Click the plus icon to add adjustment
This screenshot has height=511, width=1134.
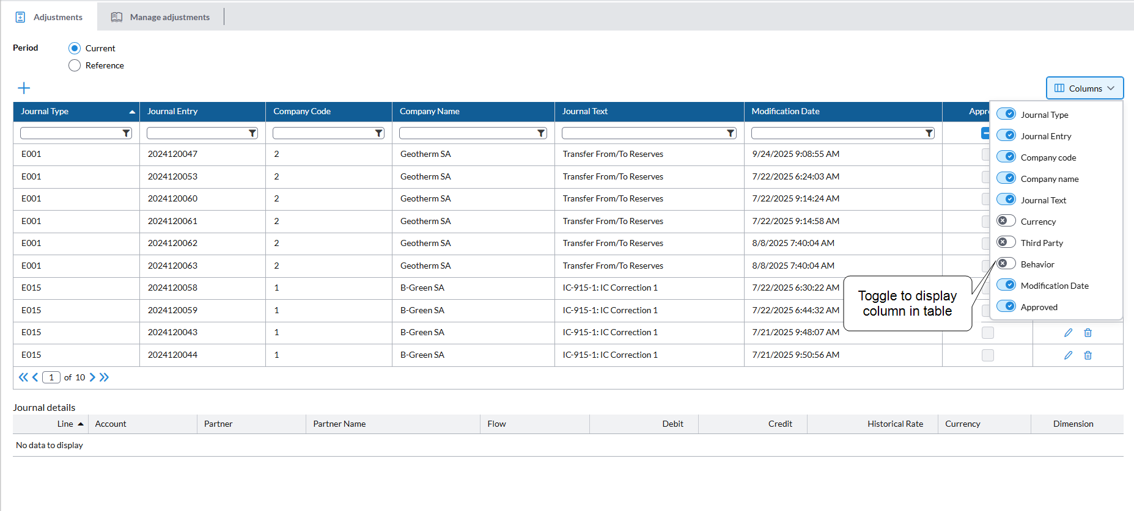tap(24, 89)
